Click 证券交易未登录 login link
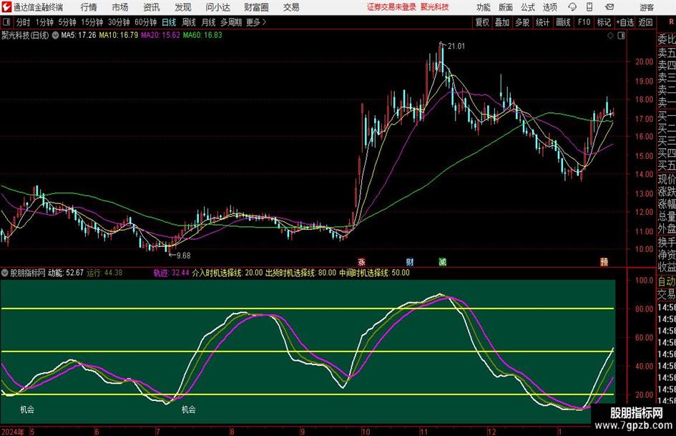This screenshot has width=676, height=436. point(391,7)
